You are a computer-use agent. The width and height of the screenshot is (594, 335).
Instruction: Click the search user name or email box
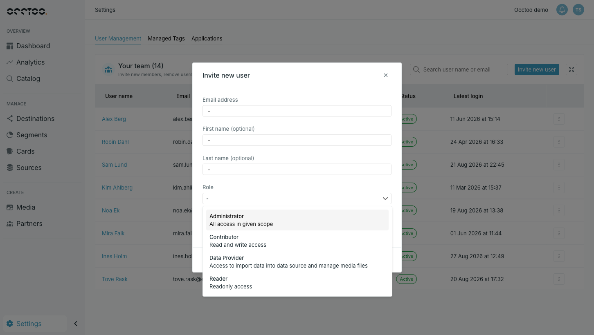click(459, 69)
